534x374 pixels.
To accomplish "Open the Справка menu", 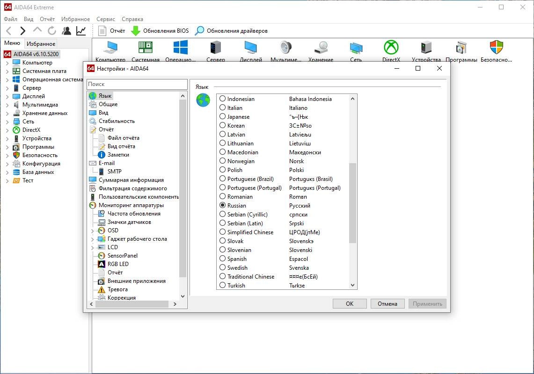I will (x=132, y=19).
